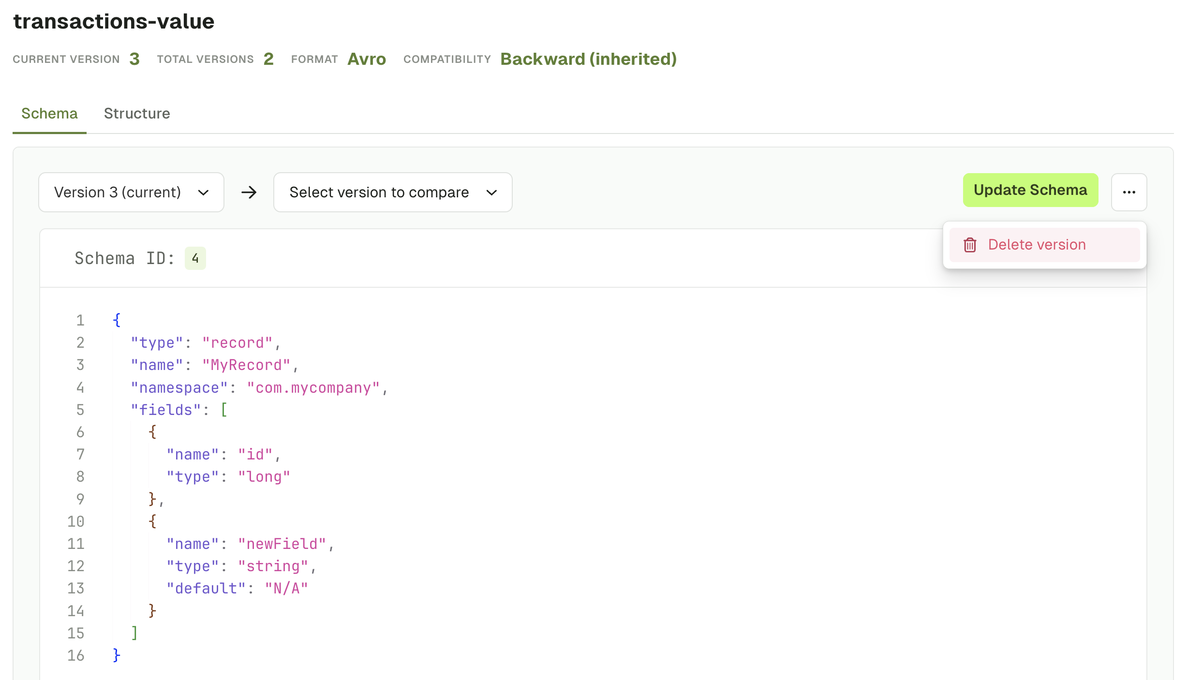Expand the Version 3 (current) dropdown
The width and height of the screenshot is (1188, 680).
[x=131, y=192]
